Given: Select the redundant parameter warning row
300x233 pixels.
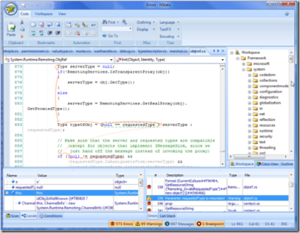Looking at the screenshot, I should click(x=217, y=198).
